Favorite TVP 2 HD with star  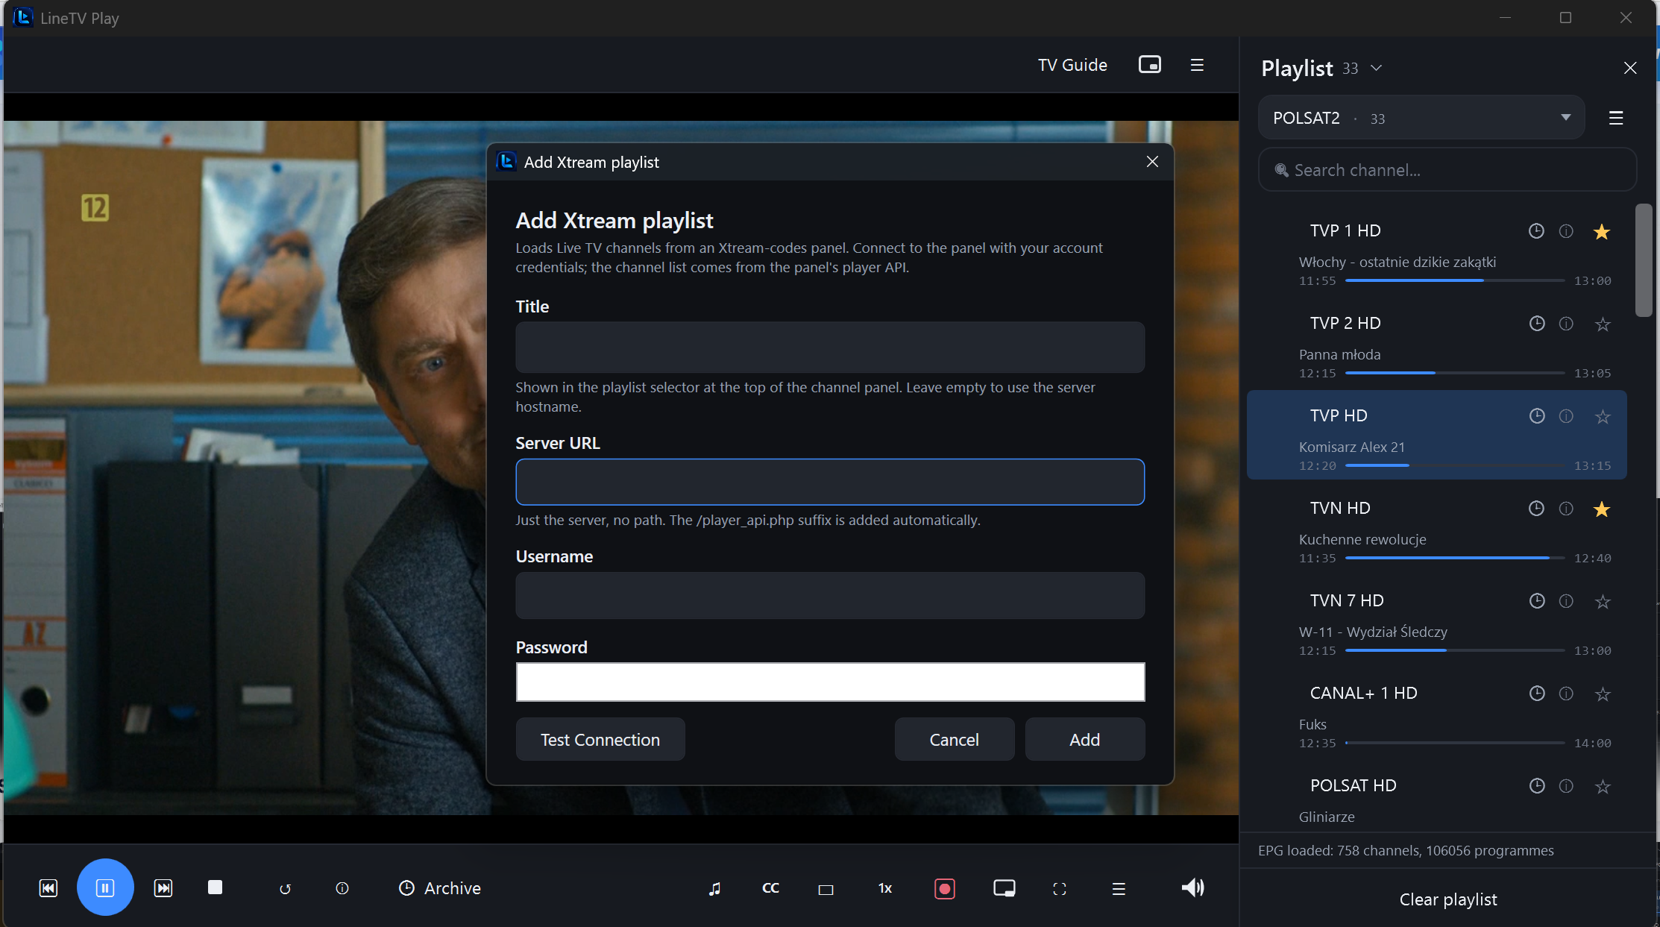pyautogui.click(x=1603, y=324)
